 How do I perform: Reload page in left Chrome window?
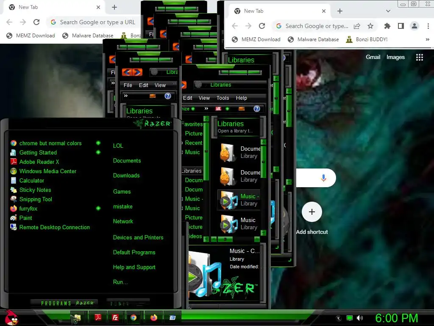tap(36, 22)
